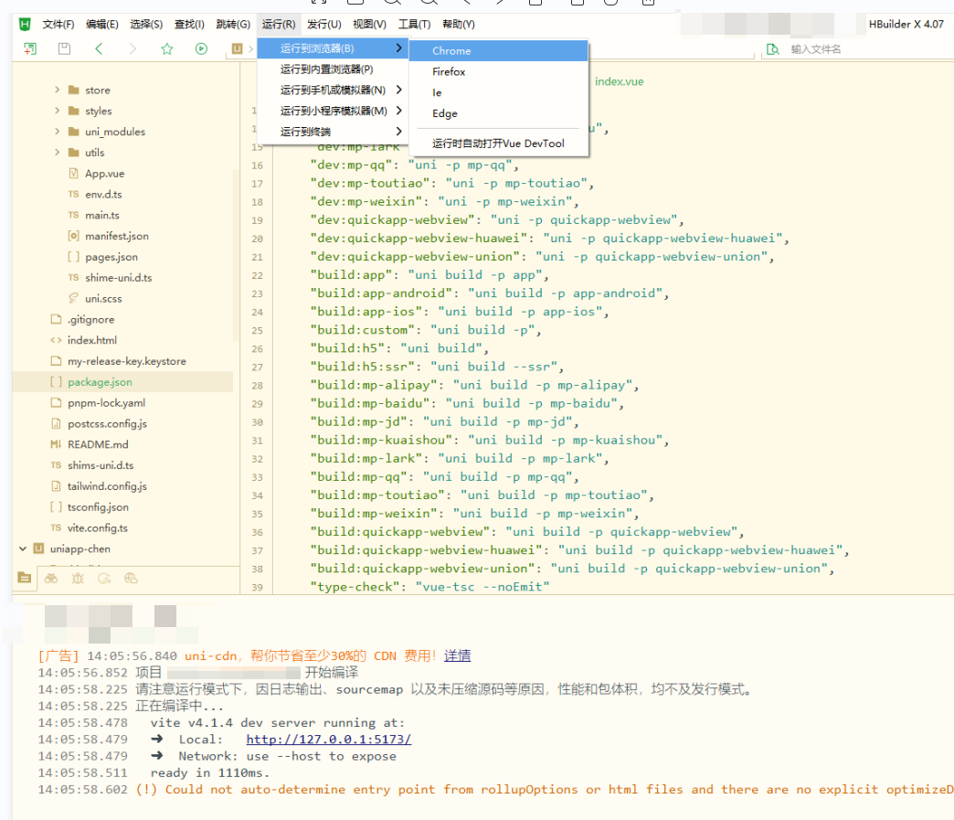Expand the breadcrumb chevron after project icon
The image size is (954, 820).
pos(250,48)
